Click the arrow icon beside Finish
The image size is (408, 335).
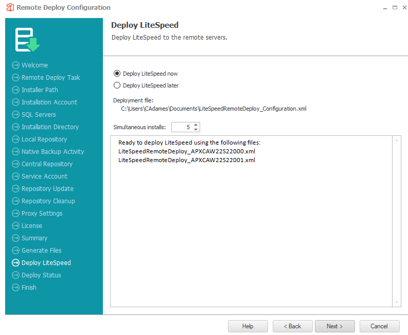click(15, 287)
